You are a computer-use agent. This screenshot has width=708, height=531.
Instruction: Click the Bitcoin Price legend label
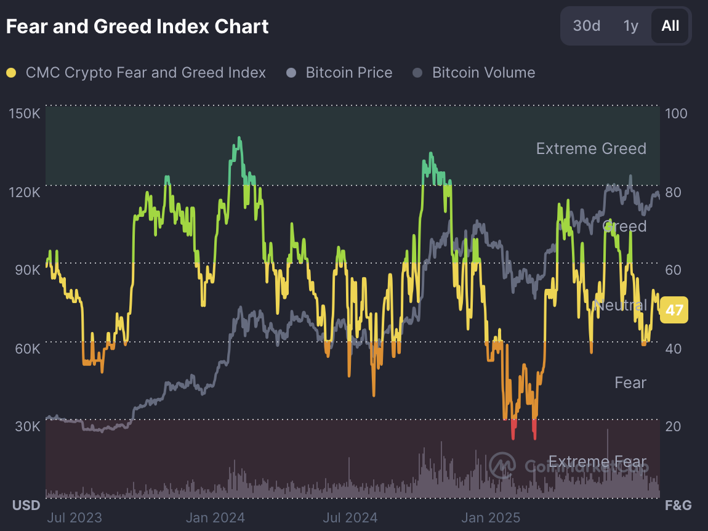coord(349,73)
